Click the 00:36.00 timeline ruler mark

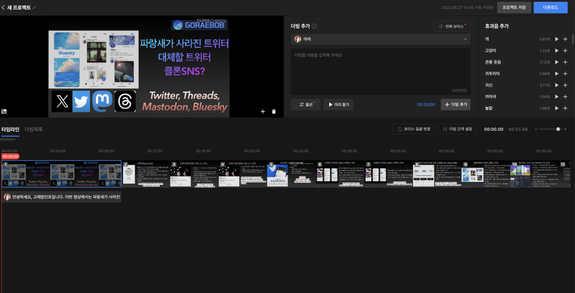(446, 151)
